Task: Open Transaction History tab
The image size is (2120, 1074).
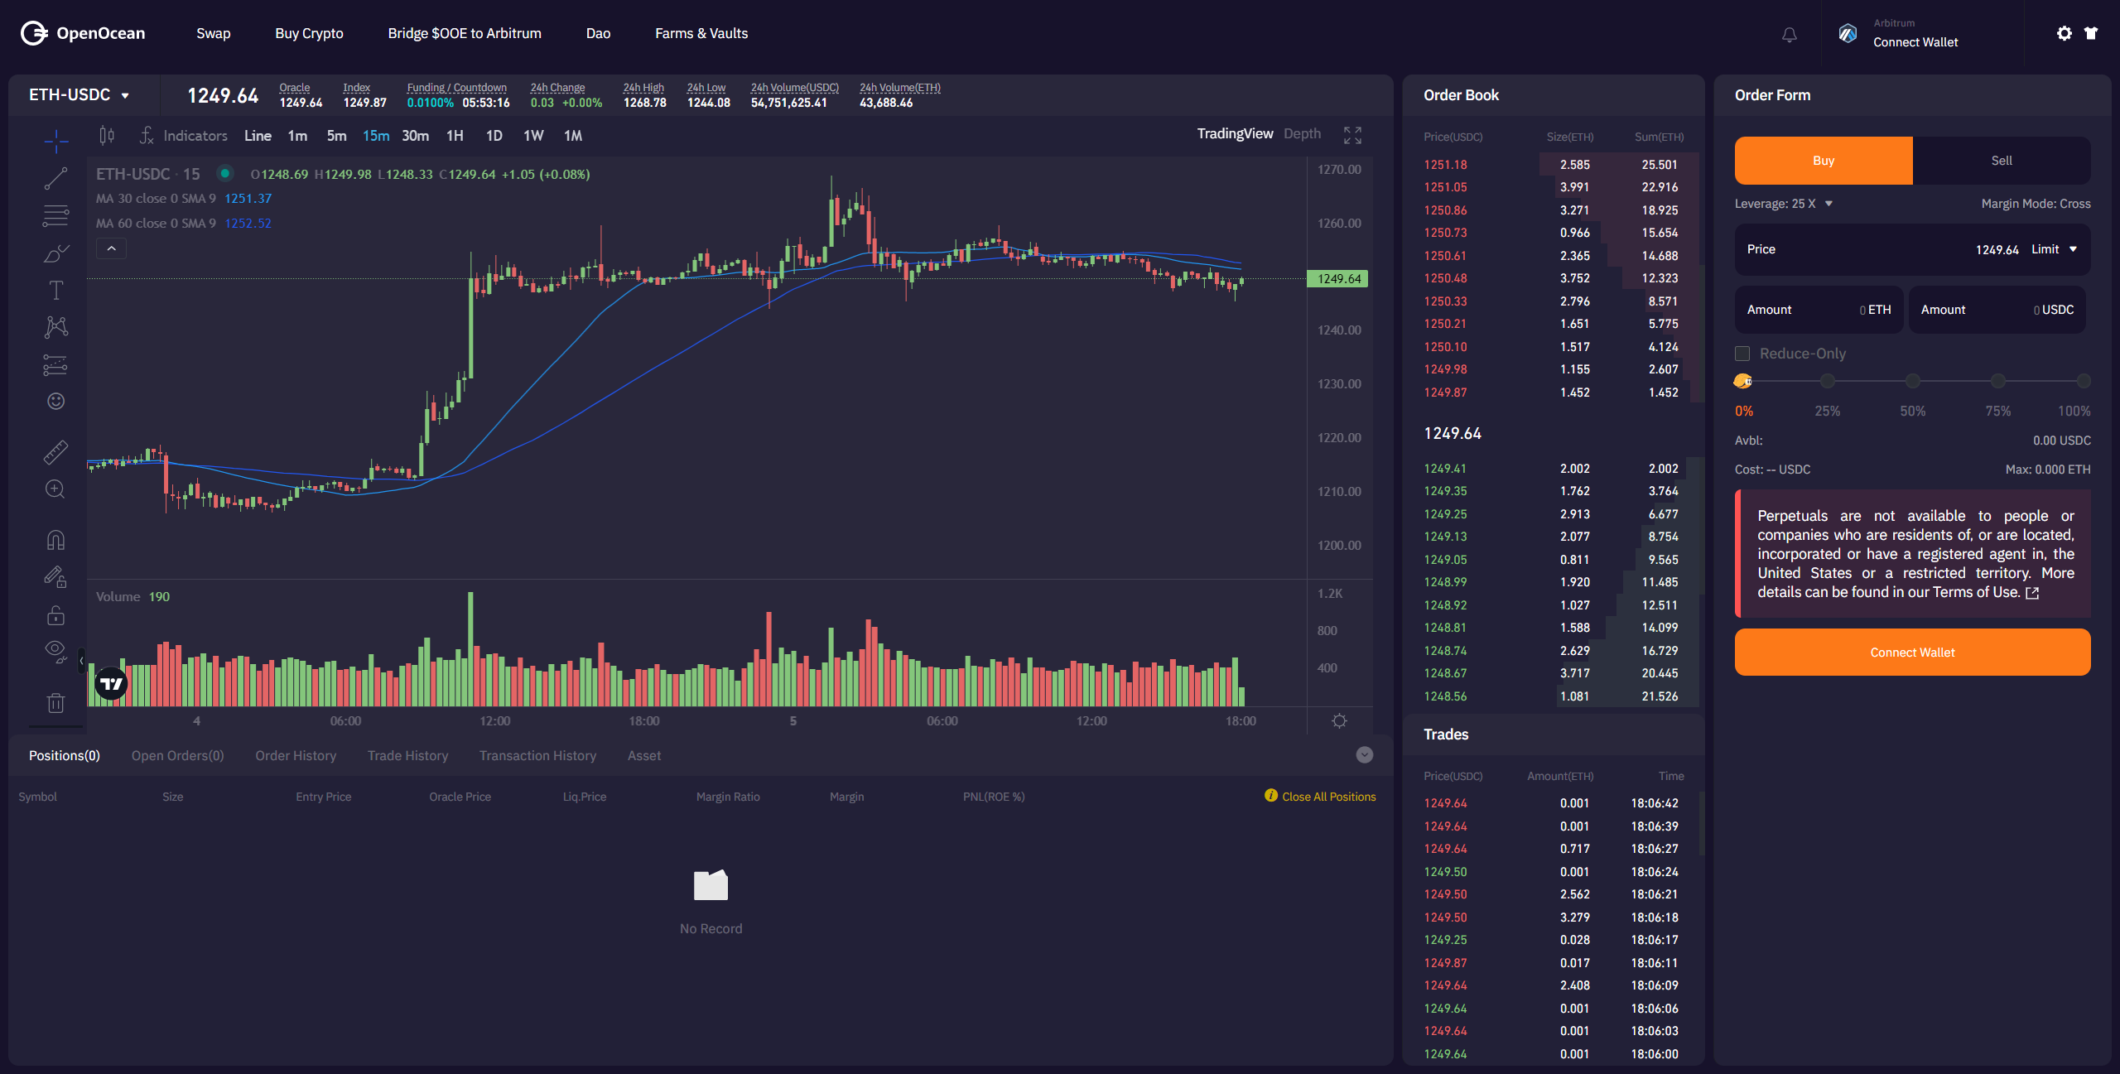Action: point(537,755)
